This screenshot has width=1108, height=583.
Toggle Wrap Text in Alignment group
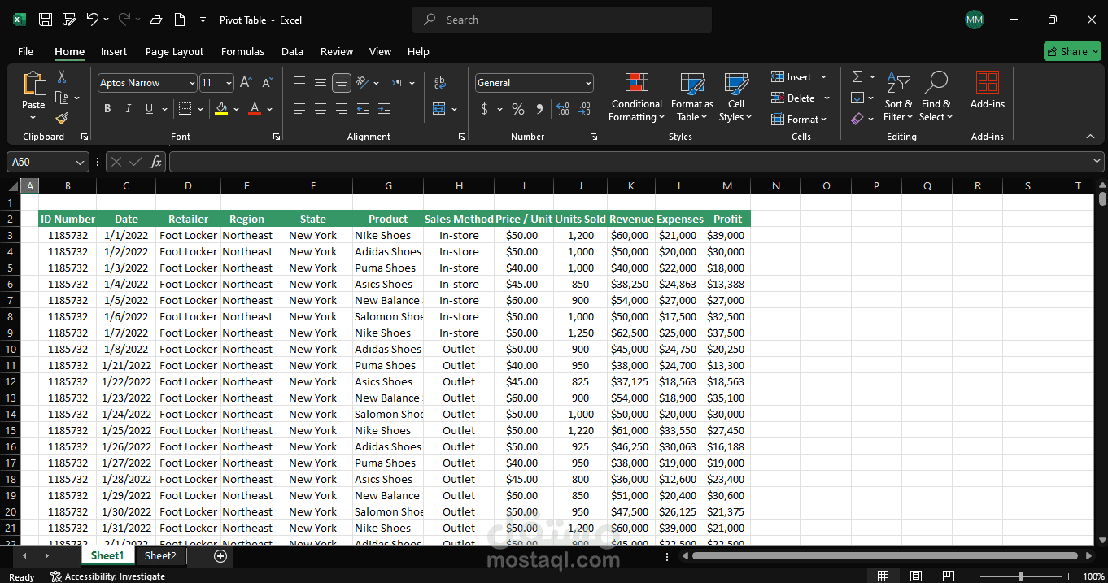tap(440, 83)
